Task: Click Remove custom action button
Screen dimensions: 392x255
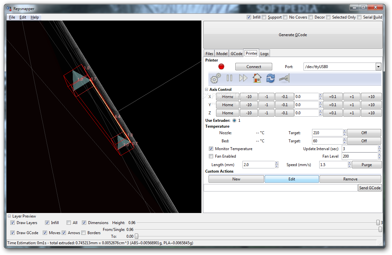Action: pyautogui.click(x=350, y=179)
